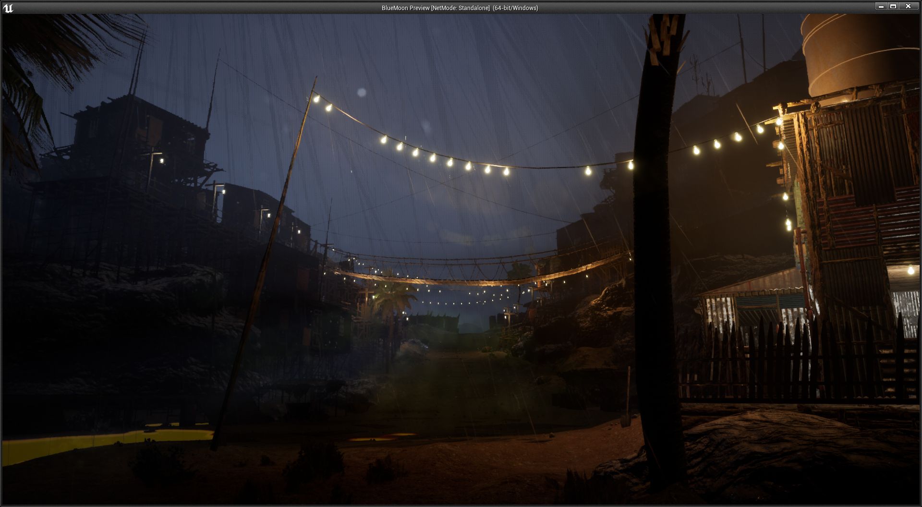Click the BlueMoon Preview window title text

tap(460, 8)
